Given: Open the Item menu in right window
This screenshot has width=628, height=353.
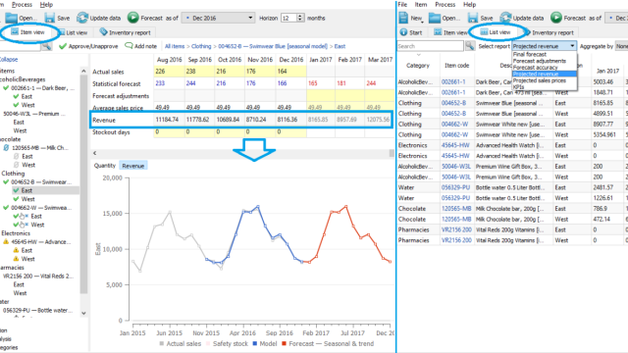Looking at the screenshot, I should pyautogui.click(x=421, y=4).
